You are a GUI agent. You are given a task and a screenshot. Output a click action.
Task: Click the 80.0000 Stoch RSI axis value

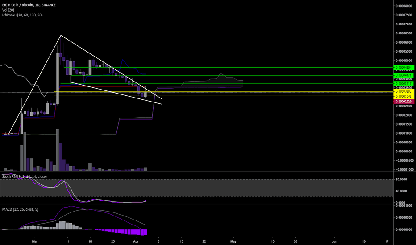[401, 180]
